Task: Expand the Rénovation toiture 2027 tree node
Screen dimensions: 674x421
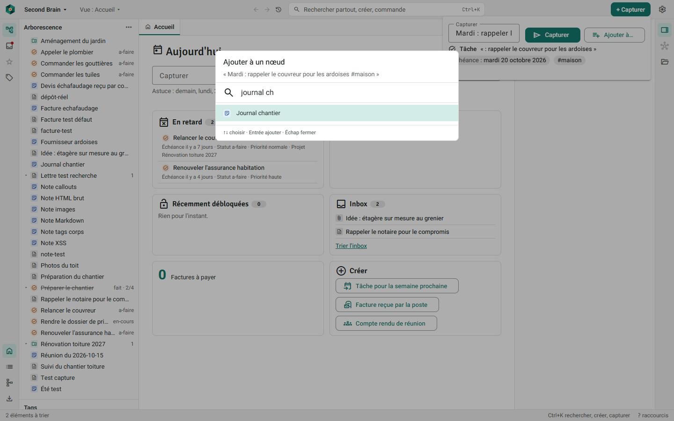Action: click(x=26, y=344)
